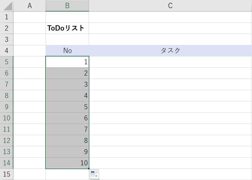This screenshot has width=252, height=180.
Task: Select the No header cell
Action: [67, 51]
